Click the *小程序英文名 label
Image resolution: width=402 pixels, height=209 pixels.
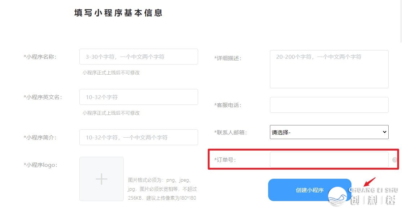coord(43,97)
